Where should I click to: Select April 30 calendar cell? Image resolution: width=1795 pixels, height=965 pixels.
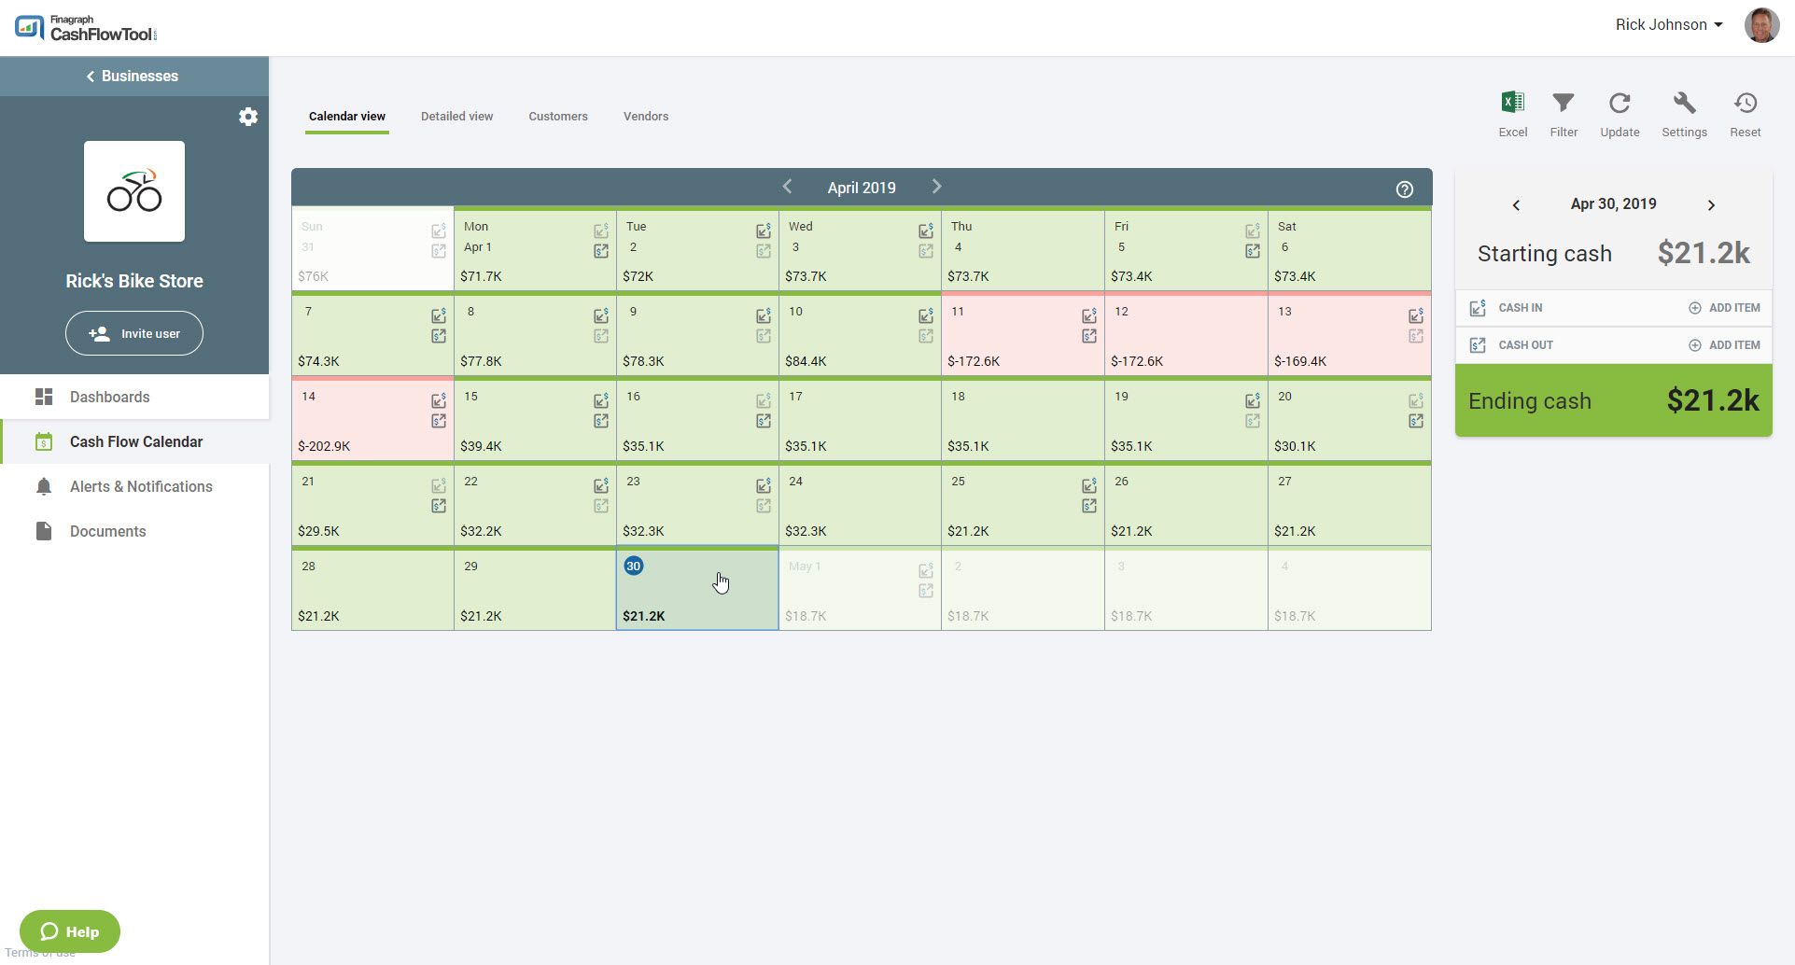tap(697, 589)
